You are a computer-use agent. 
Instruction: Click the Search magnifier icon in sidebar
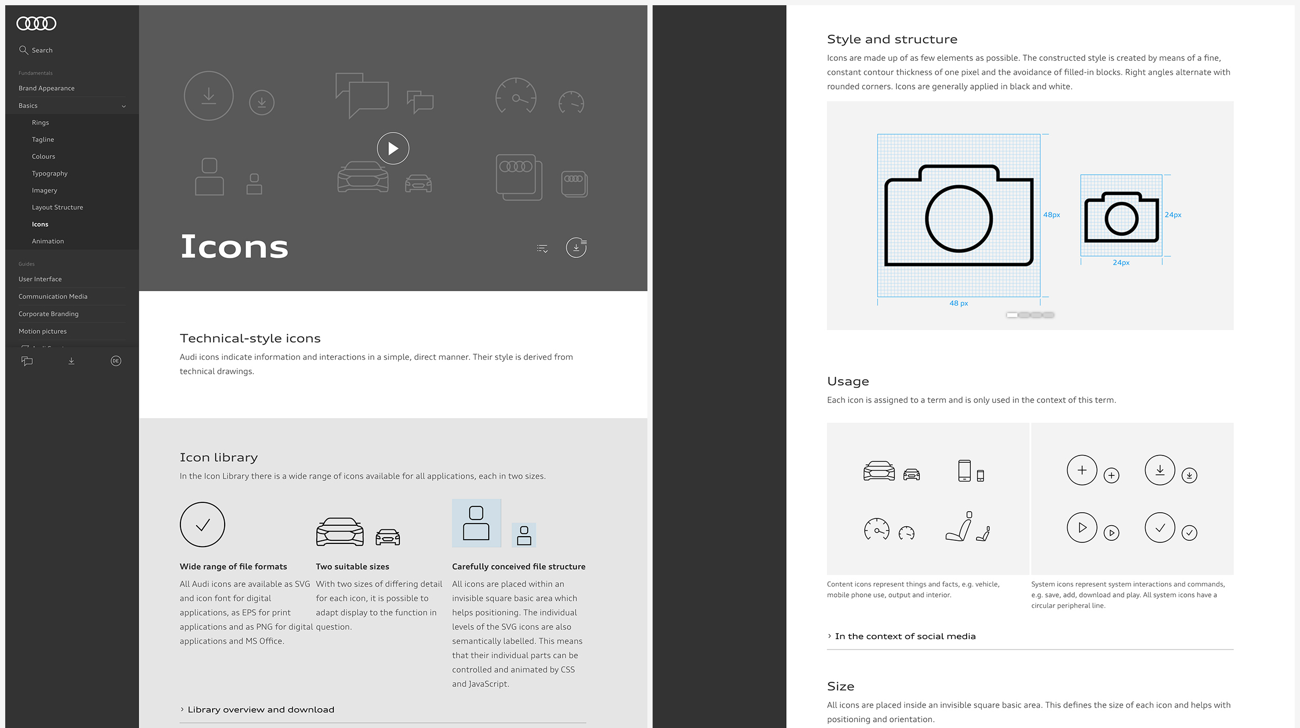point(23,50)
